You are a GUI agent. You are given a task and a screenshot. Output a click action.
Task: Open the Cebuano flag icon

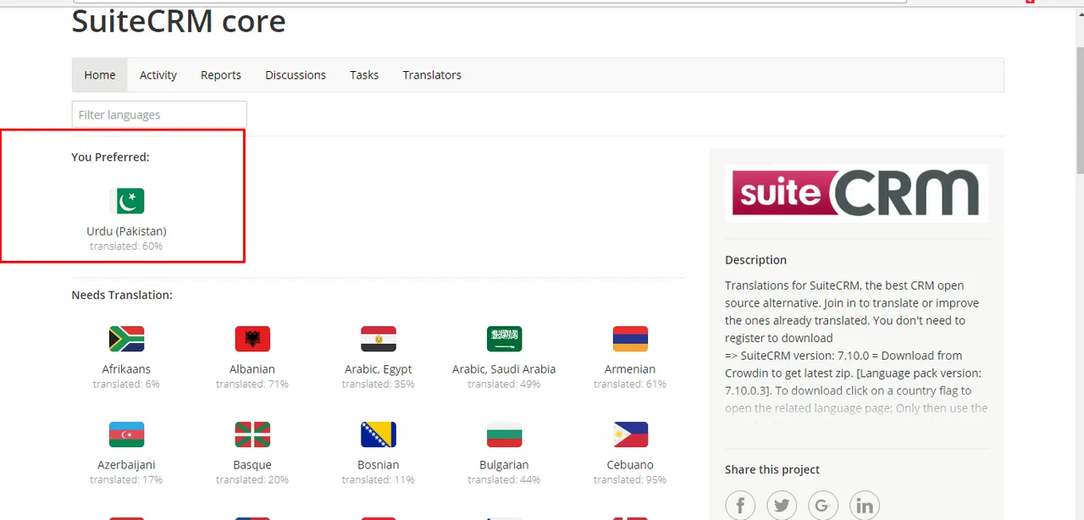pyautogui.click(x=630, y=434)
